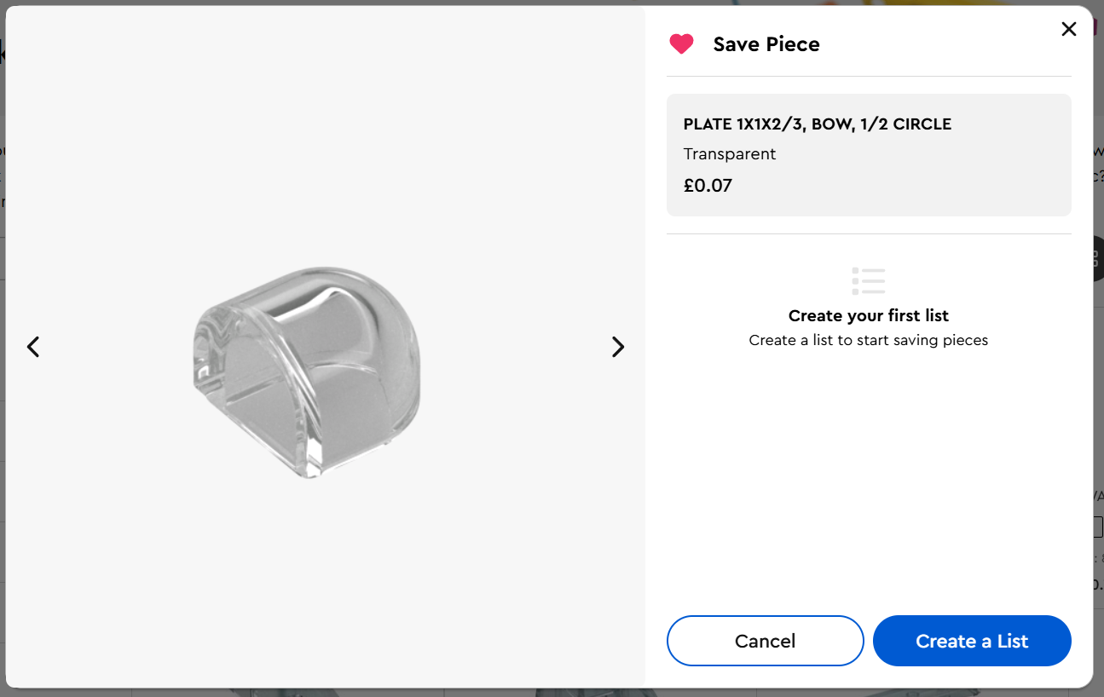The image size is (1104, 697).
Task: Click the Create a list to start saving text
Action: point(869,340)
